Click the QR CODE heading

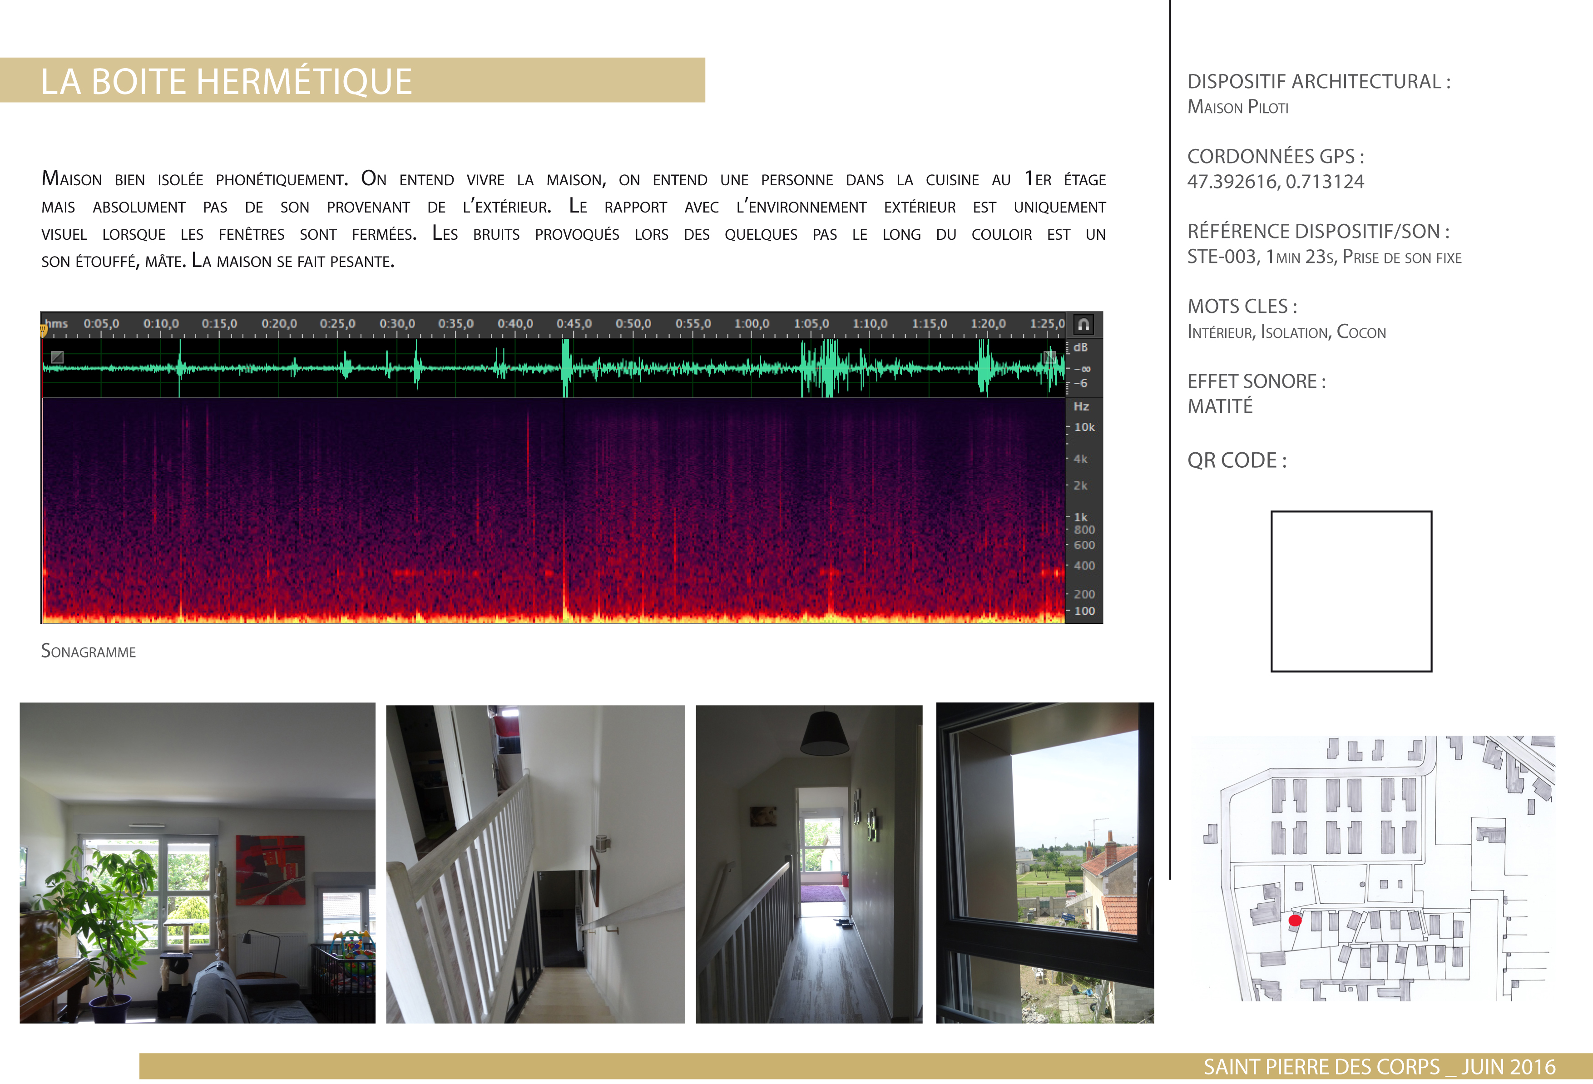(x=1237, y=460)
